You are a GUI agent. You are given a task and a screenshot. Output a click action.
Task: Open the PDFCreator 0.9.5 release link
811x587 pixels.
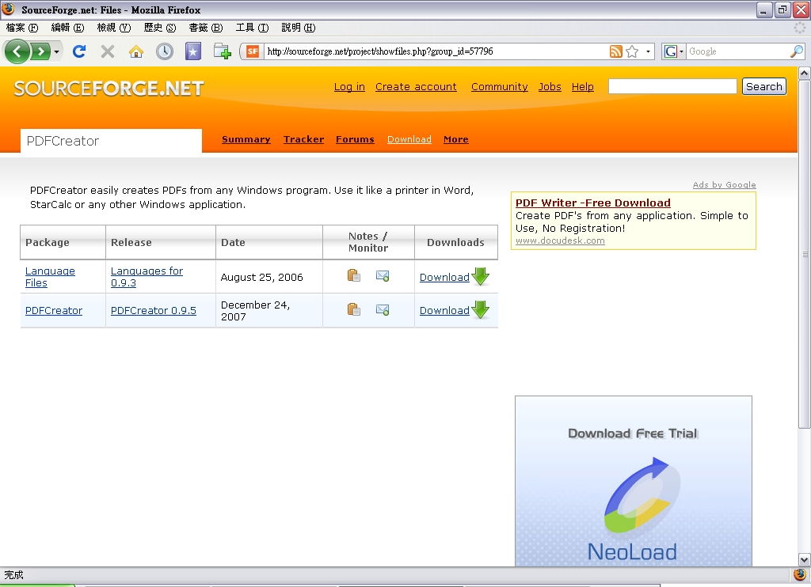153,311
